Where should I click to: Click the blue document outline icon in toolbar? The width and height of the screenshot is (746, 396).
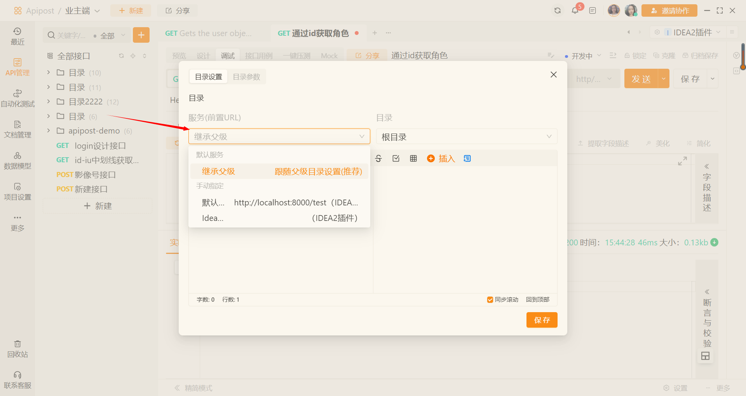(467, 158)
